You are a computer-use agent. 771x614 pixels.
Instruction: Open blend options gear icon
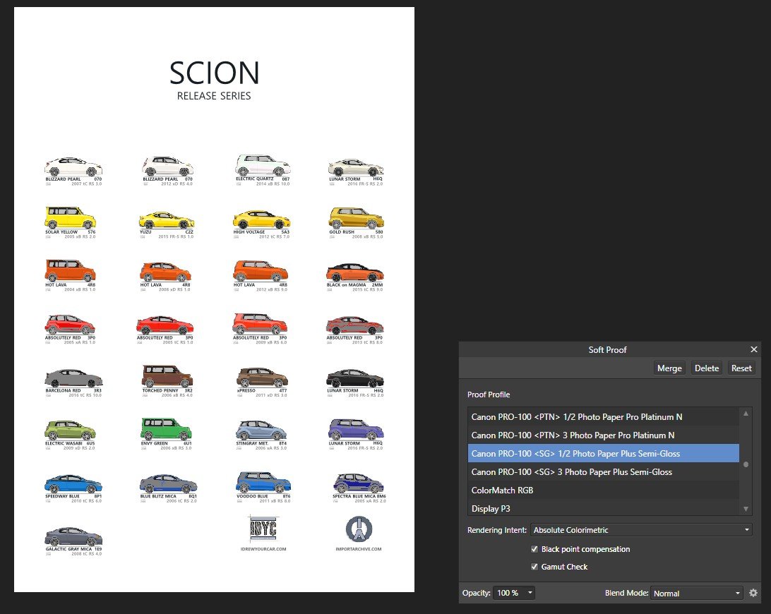(753, 593)
